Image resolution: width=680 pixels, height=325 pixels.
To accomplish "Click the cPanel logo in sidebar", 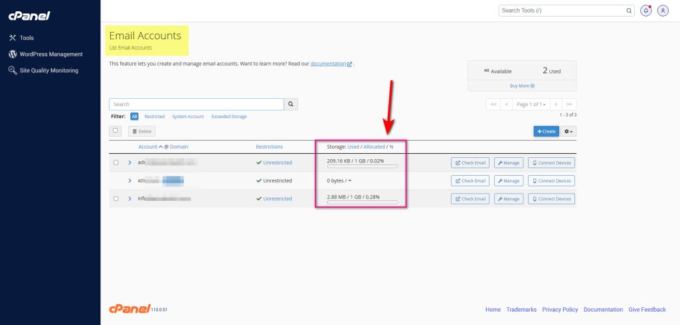I will pos(29,16).
